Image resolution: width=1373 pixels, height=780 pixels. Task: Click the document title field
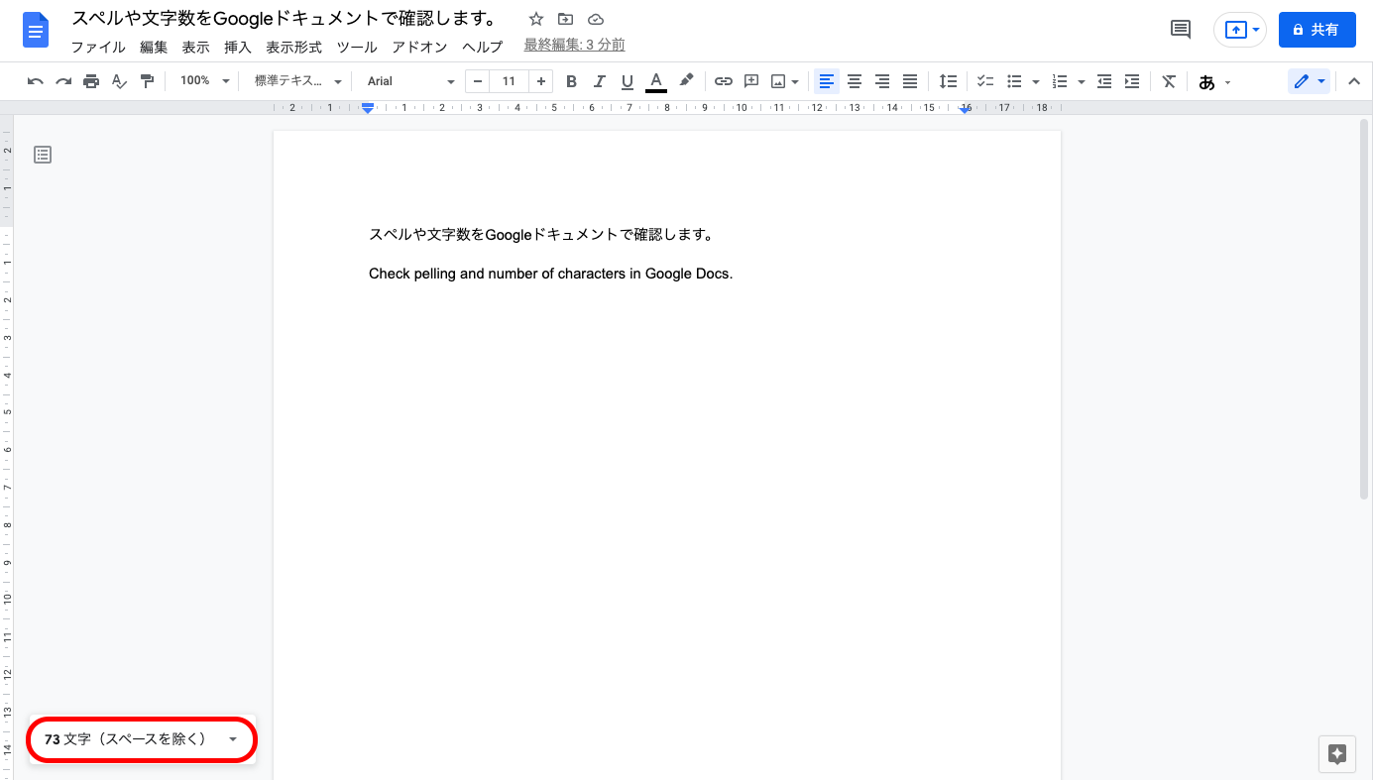(285, 19)
